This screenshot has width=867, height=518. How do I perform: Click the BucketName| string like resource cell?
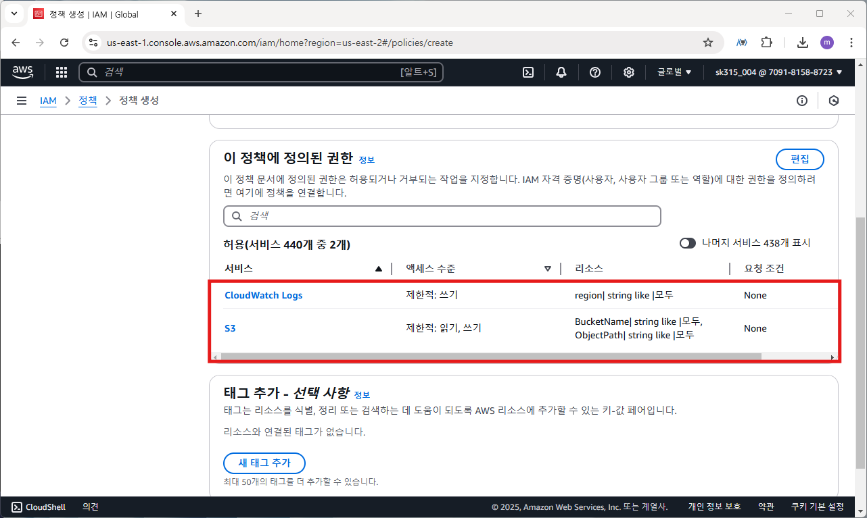639,328
